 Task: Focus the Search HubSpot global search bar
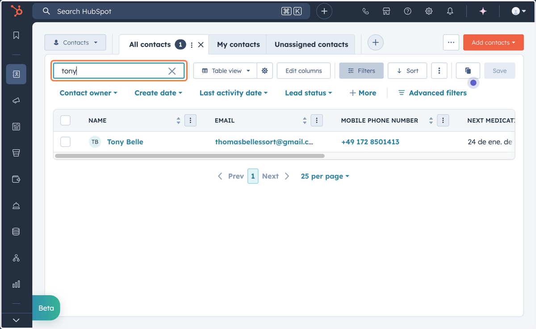point(172,11)
